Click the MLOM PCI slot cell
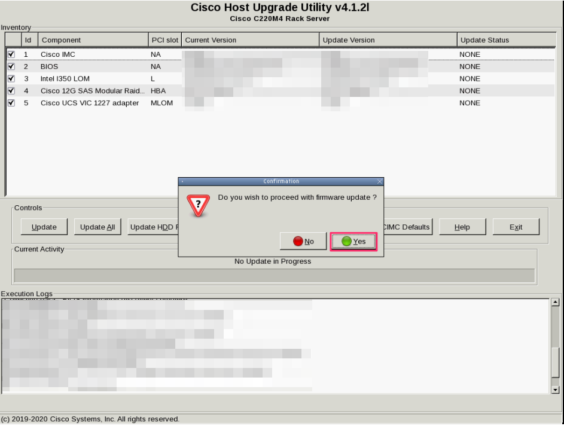The height and width of the screenshot is (426, 564). (x=161, y=104)
